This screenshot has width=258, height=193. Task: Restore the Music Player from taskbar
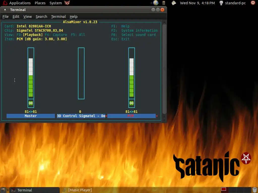pos(77,190)
